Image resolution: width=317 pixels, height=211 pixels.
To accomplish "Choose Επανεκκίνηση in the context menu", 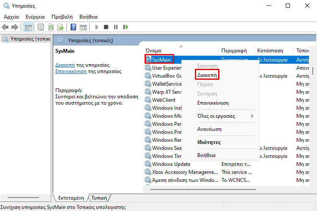I will (x=213, y=103).
